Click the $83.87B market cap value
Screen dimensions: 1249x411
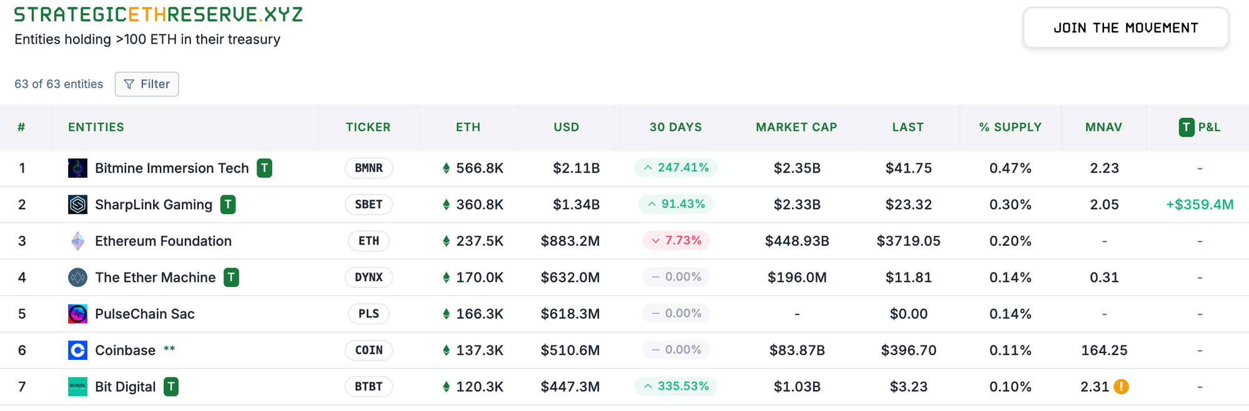click(797, 351)
